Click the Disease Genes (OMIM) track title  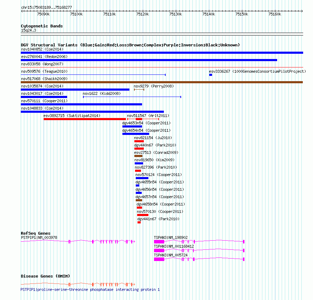click(x=45, y=276)
